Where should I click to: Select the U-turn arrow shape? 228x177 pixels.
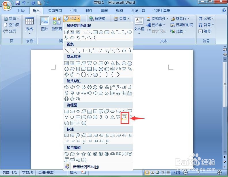118,87
